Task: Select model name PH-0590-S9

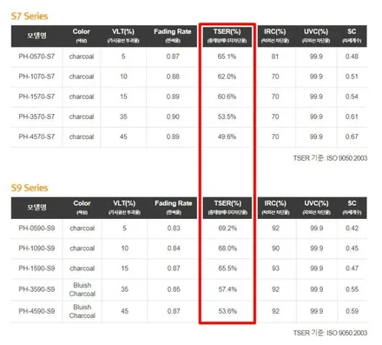Action: click(36, 229)
